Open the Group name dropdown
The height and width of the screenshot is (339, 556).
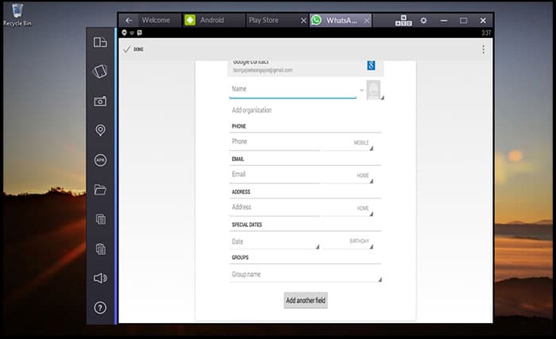pos(306,275)
